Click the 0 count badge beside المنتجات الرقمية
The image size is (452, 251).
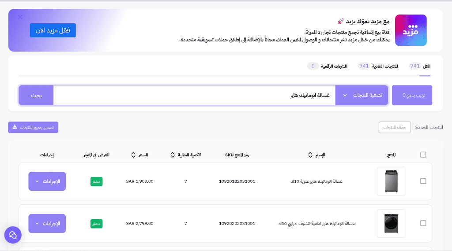313,66
